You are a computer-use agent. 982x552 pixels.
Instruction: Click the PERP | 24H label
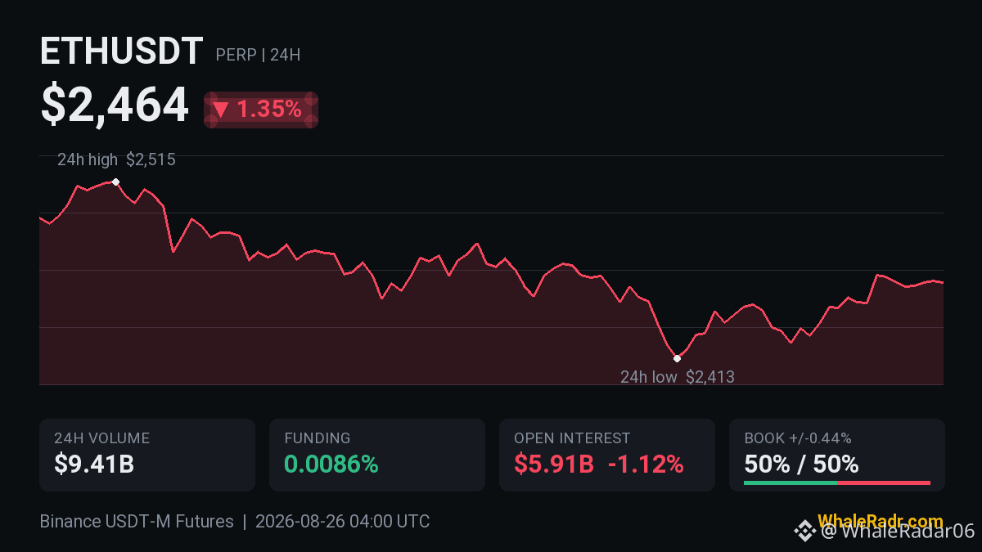[258, 55]
